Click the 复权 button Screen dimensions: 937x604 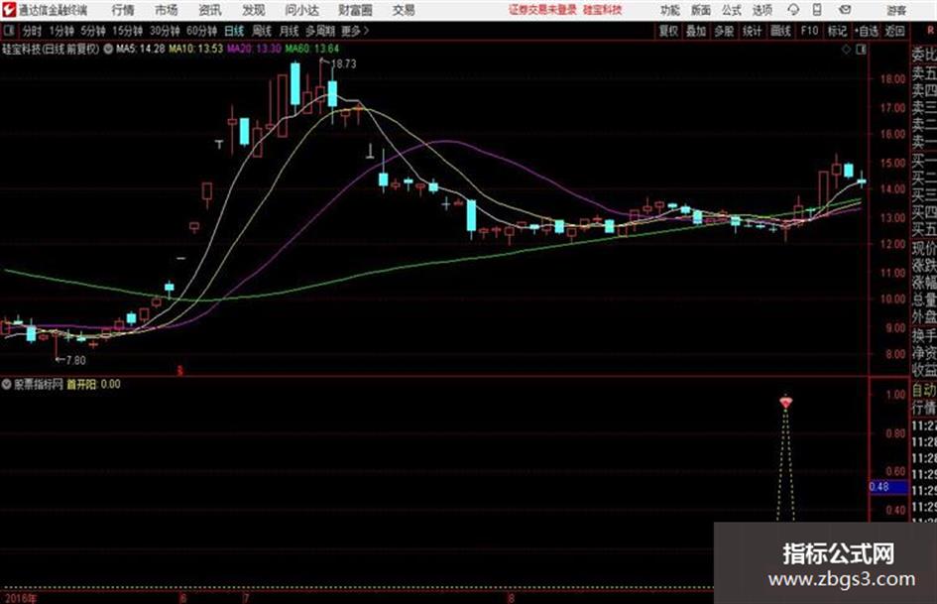click(668, 31)
